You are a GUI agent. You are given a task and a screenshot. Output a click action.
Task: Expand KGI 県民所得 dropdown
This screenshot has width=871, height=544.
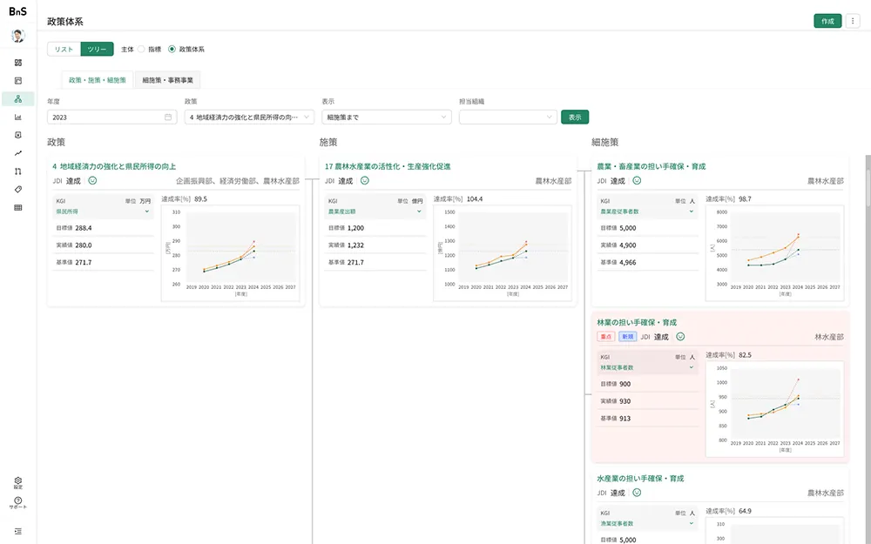[147, 212]
